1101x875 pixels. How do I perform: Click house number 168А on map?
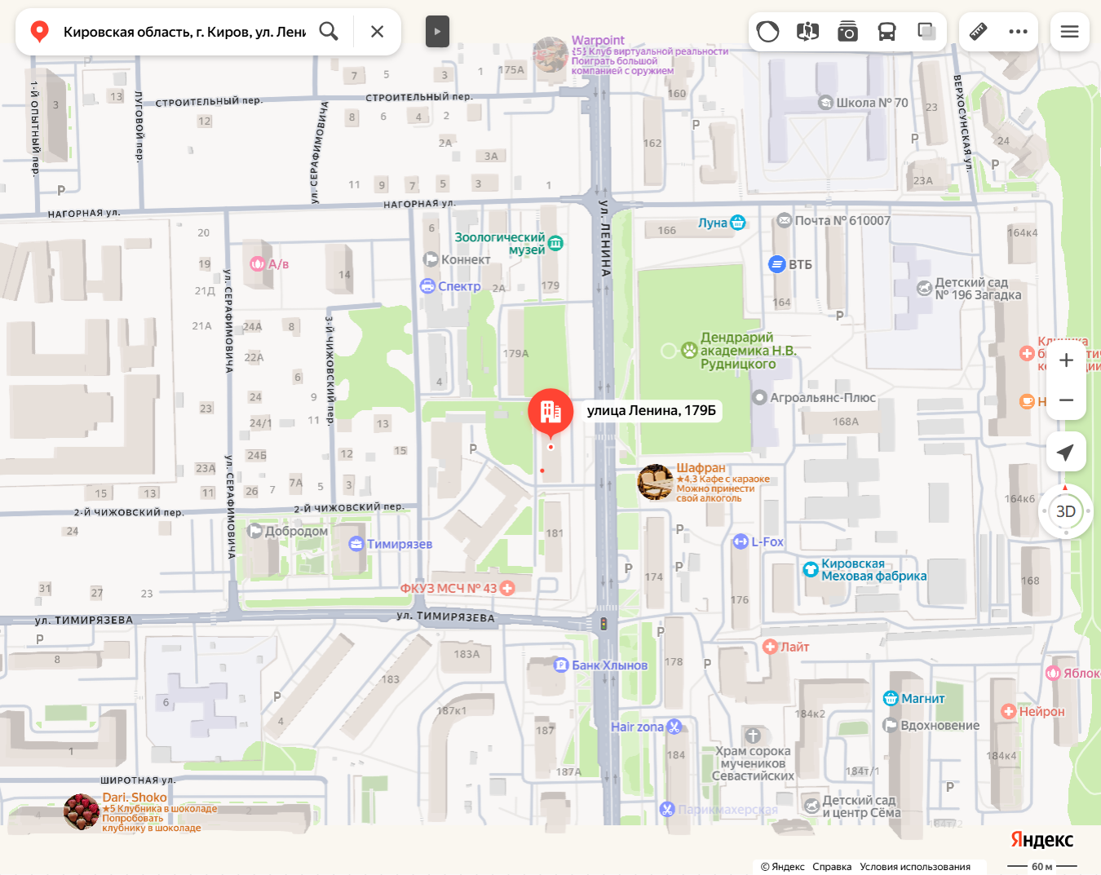tap(846, 422)
